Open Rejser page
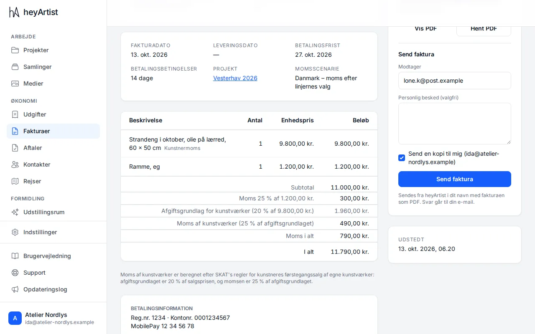The height and width of the screenshot is (334, 535). 53,181
